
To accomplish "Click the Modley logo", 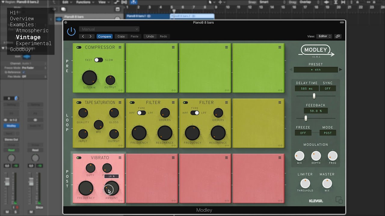I will pyautogui.click(x=316, y=50).
